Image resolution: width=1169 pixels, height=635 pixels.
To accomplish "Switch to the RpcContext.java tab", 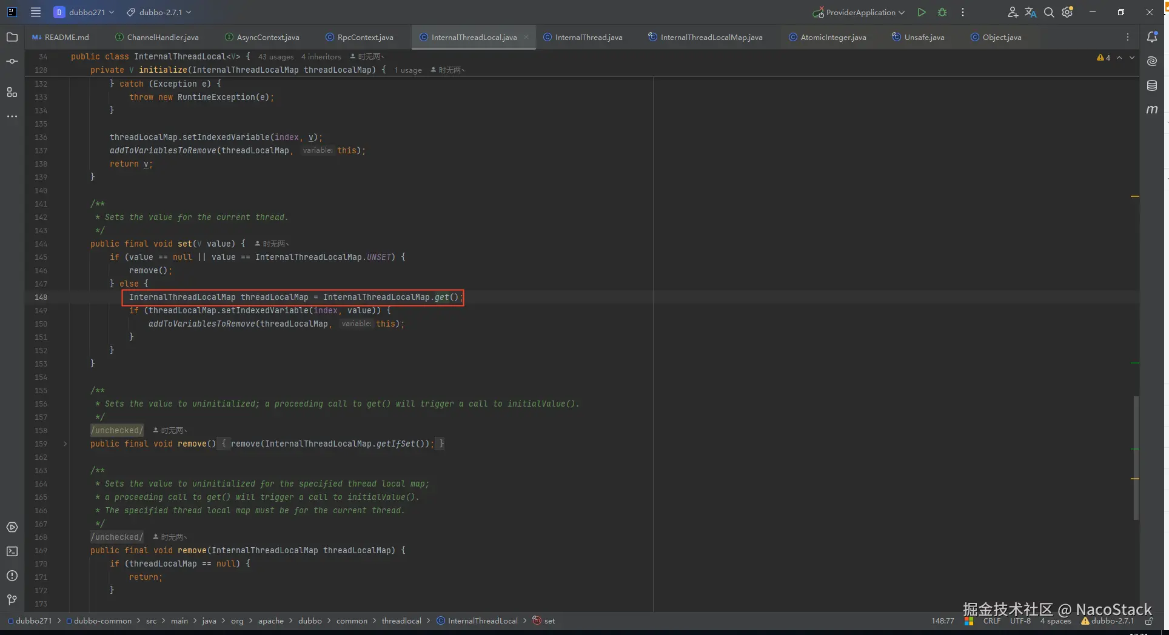I will pos(365,37).
